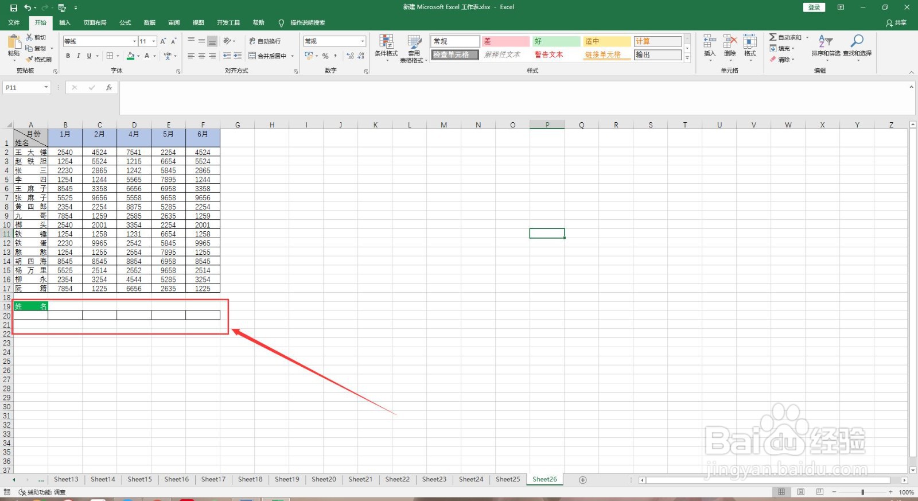Toggle right text alignment
The height and width of the screenshot is (501, 918).
click(212, 56)
